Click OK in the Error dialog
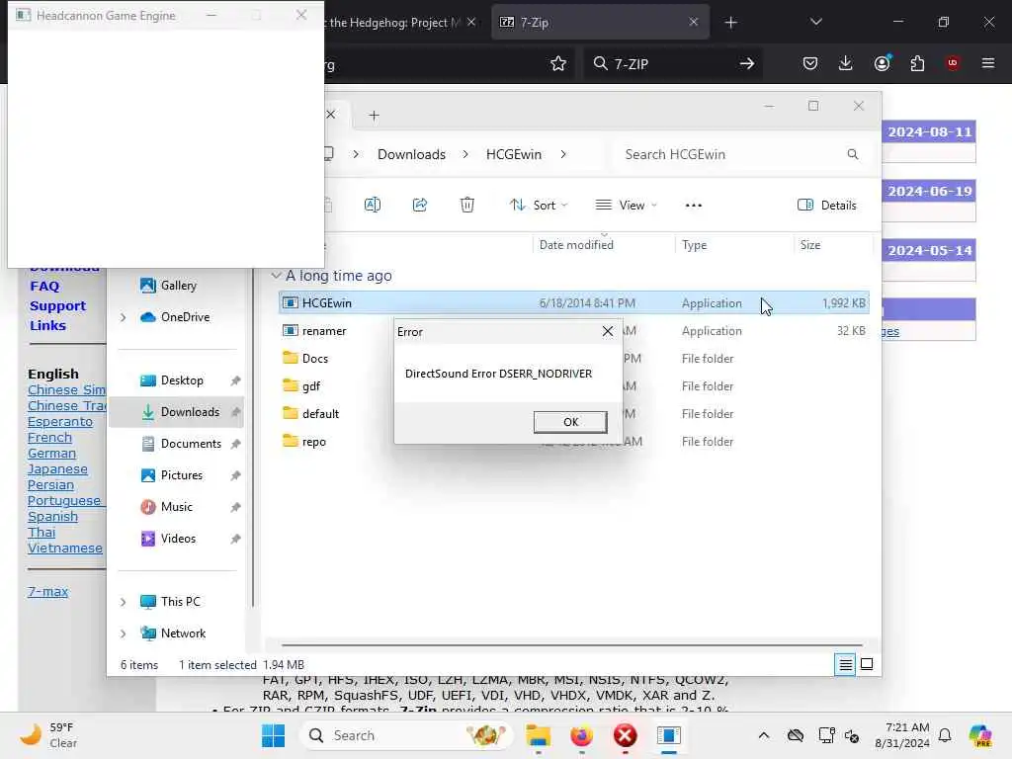The width and height of the screenshot is (1012, 759). pyautogui.click(x=570, y=421)
